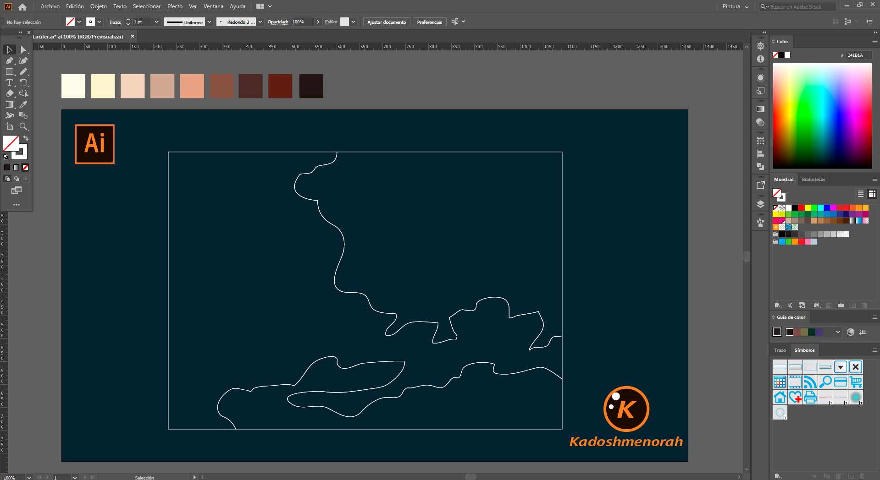Click Preferencias button
The image size is (880, 480).
pyautogui.click(x=430, y=22)
